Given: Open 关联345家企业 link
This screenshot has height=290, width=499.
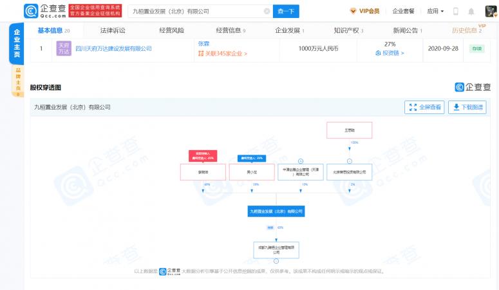Looking at the screenshot, I should 223,53.
